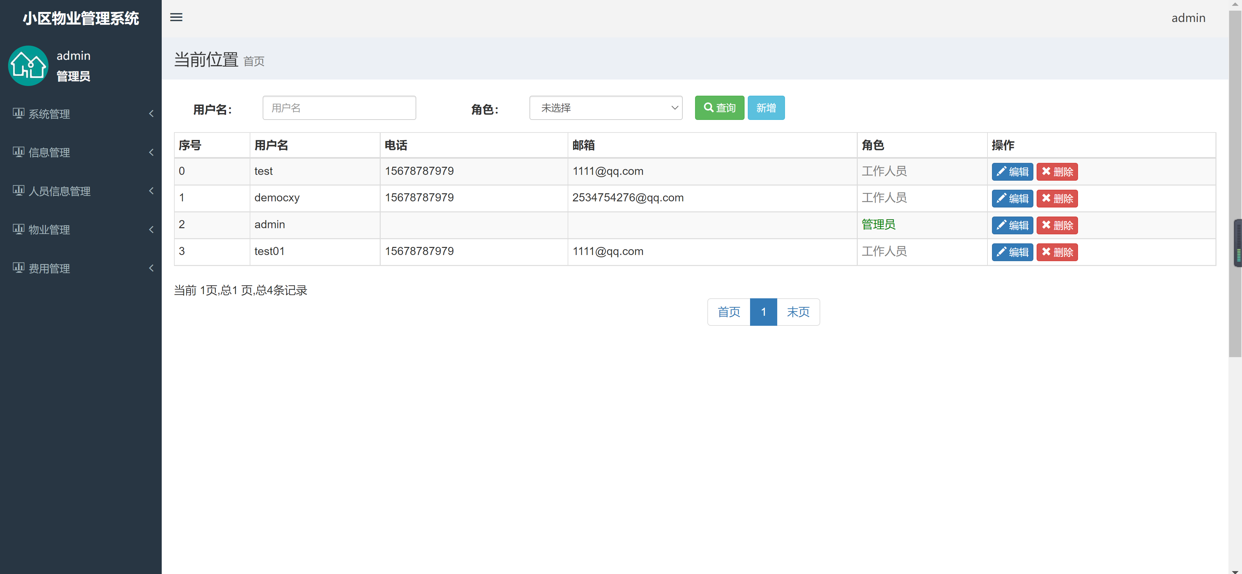
Task: Open the 角色 role dropdown showing 未选择
Action: 605,108
